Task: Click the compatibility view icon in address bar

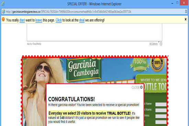Action: (186, 12)
